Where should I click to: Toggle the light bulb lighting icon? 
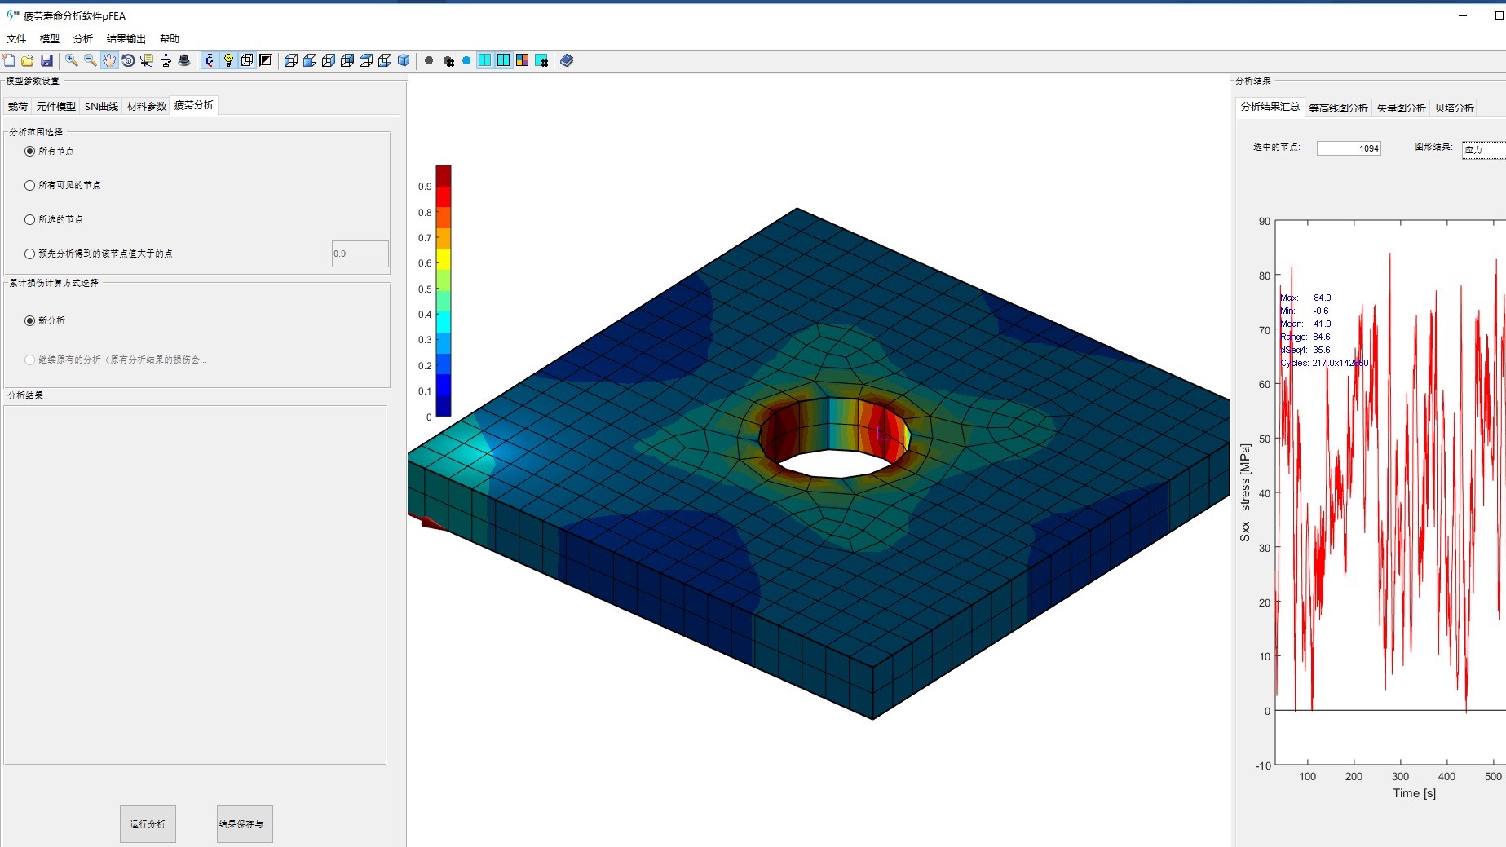(x=228, y=60)
